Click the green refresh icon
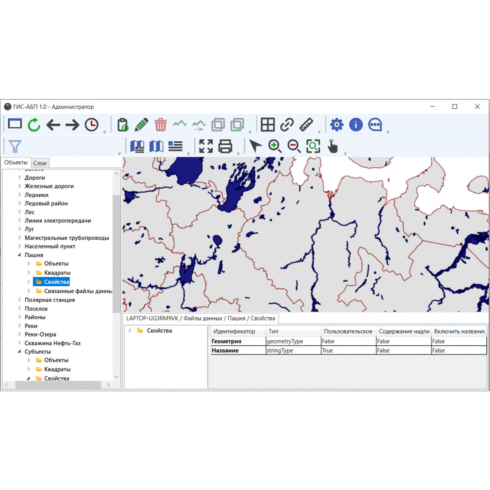The height and width of the screenshot is (490, 490). click(34, 125)
